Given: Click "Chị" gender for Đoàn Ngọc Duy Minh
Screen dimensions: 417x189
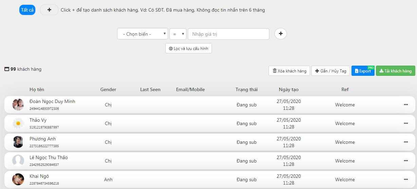Looking at the screenshot, I should 108,105.
